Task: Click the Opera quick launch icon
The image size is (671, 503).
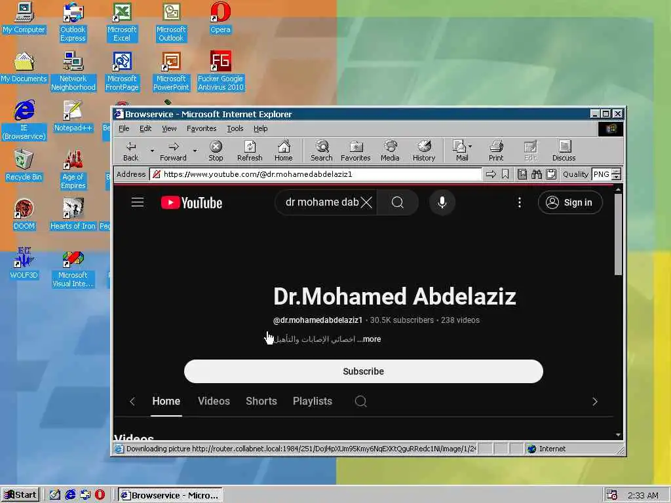Action: point(100,495)
